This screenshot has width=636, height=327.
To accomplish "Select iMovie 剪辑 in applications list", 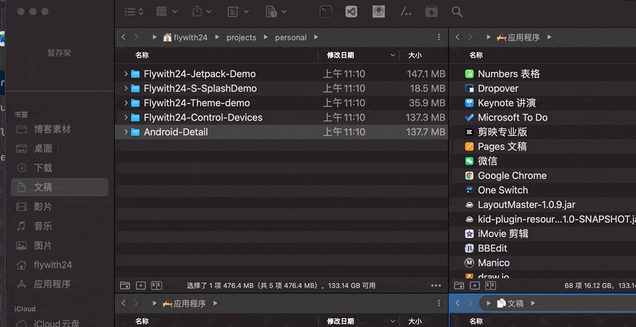I will (503, 234).
